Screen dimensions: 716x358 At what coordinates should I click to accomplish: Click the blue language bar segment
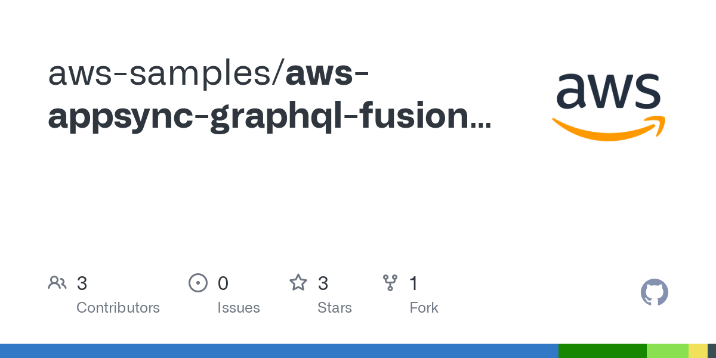279,351
